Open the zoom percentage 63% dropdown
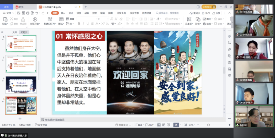This screenshot has height=138, width=275. coord(192,125)
